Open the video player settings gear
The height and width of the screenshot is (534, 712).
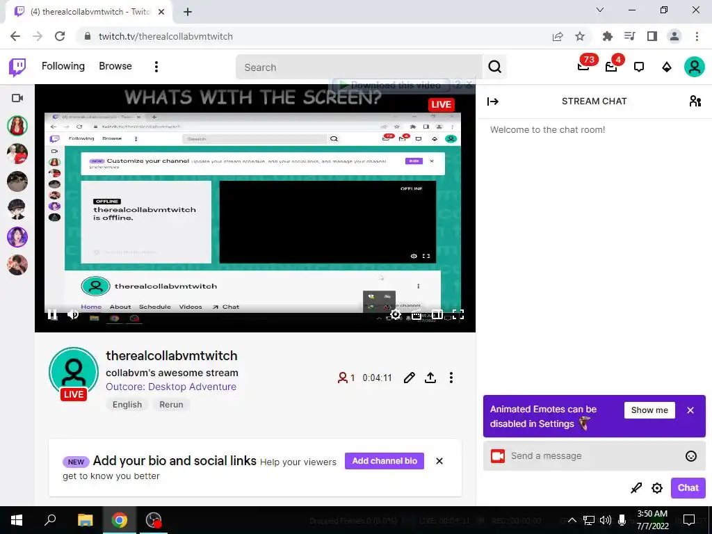pyautogui.click(x=396, y=314)
